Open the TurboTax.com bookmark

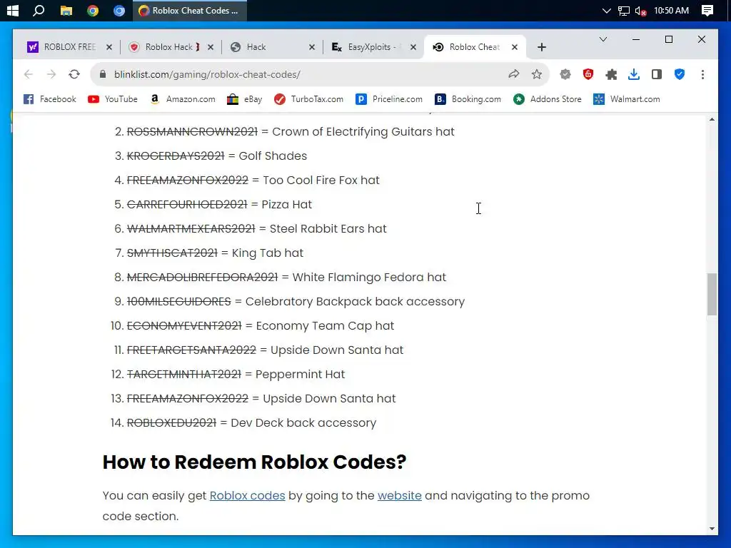click(x=308, y=99)
